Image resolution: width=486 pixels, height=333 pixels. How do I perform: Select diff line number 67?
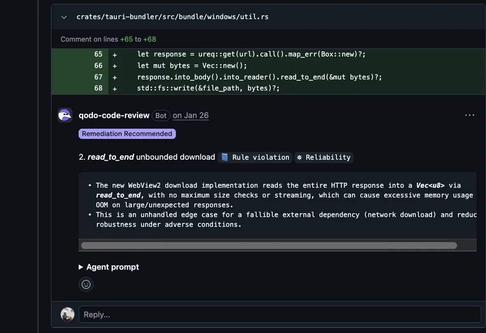click(98, 77)
